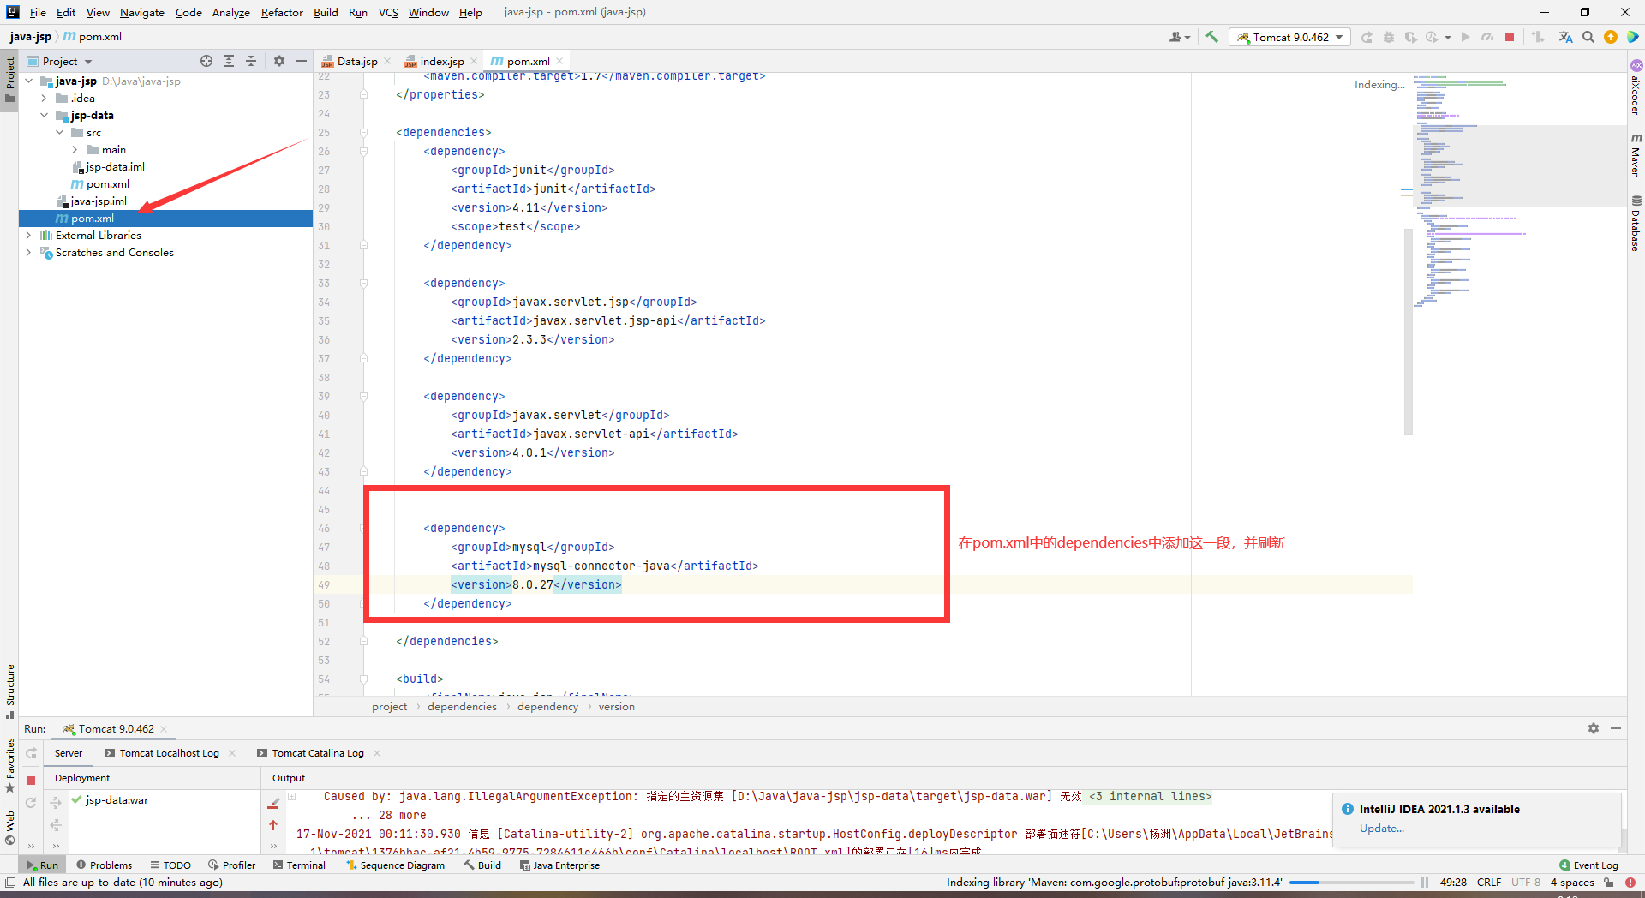Clear output with eraser icon
The image size is (1645, 898).
(x=273, y=804)
